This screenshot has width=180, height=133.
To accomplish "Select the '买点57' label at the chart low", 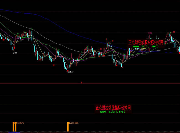I will [x=71, y=72].
